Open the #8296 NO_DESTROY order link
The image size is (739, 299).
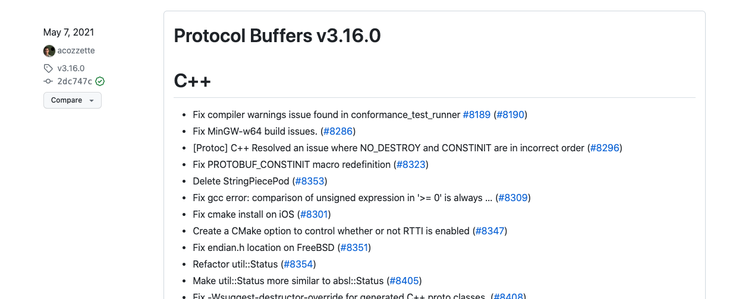(x=605, y=148)
